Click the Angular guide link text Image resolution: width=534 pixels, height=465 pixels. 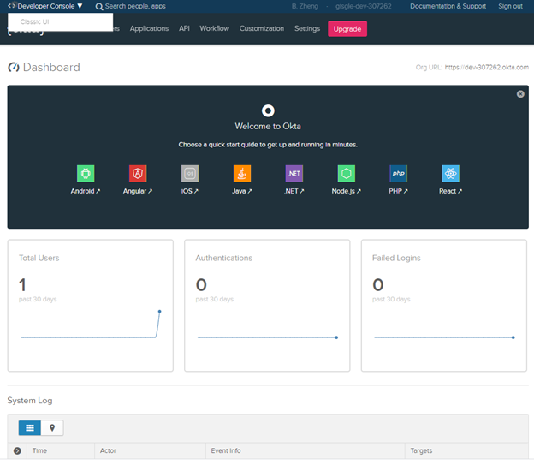coord(138,191)
